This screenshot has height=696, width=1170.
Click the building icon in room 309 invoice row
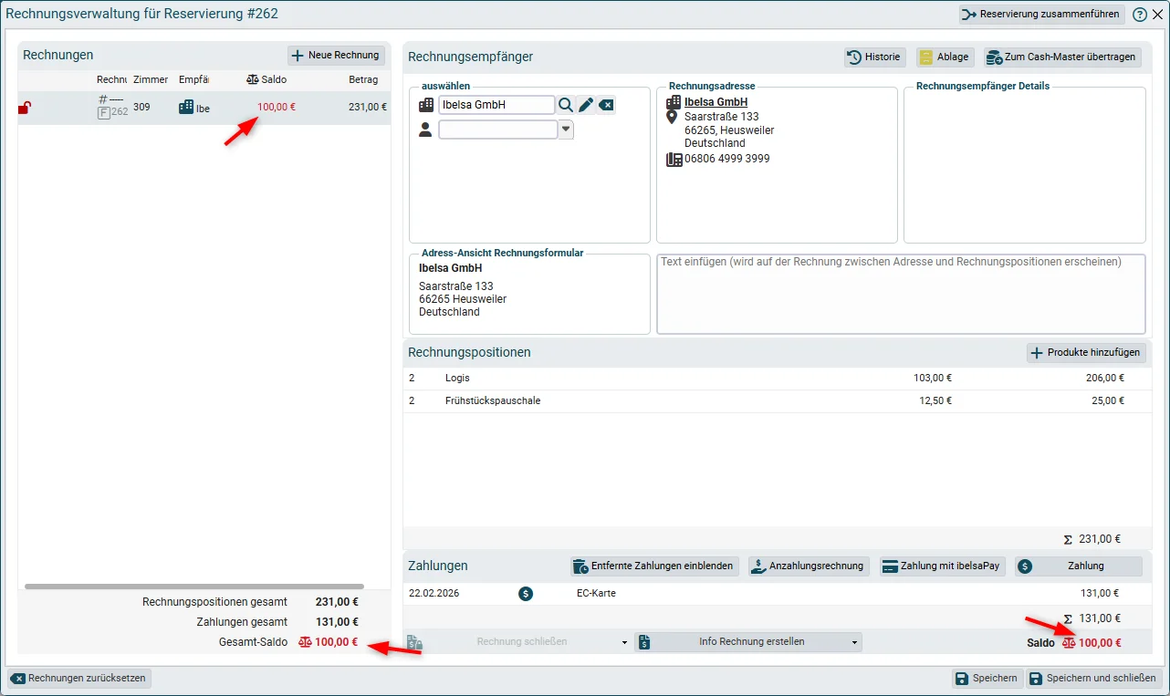click(186, 107)
